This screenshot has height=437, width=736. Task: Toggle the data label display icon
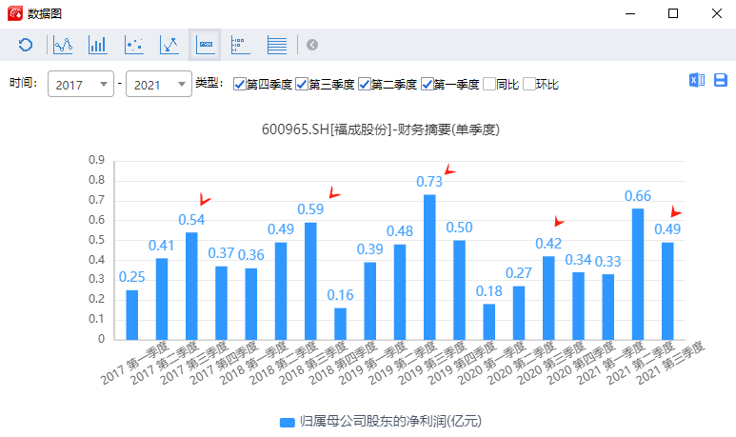pos(205,45)
